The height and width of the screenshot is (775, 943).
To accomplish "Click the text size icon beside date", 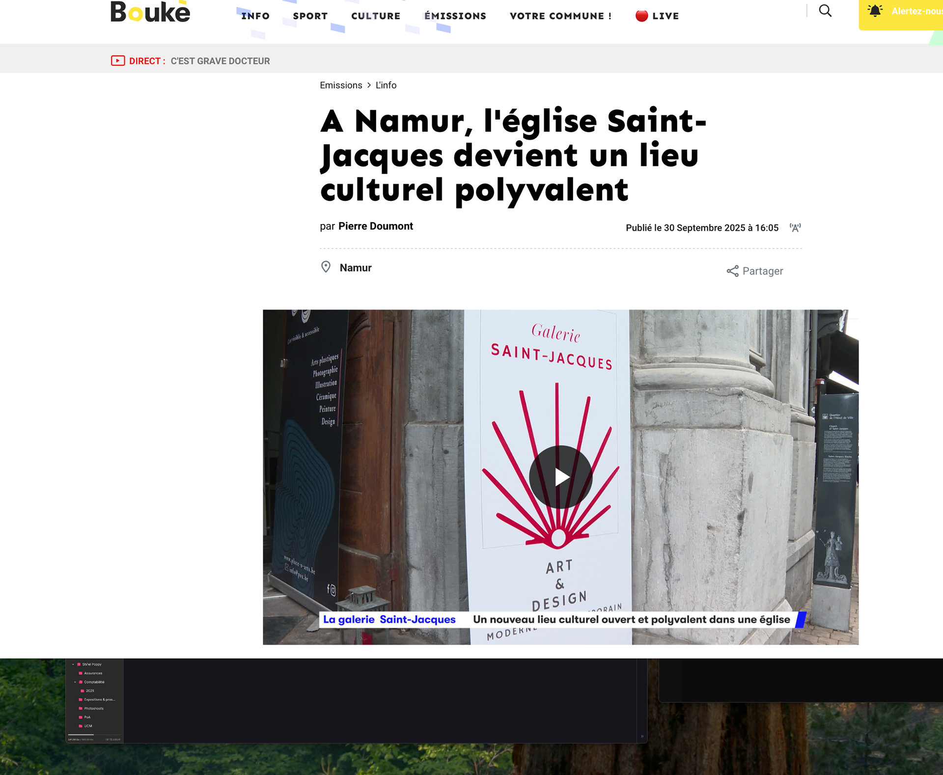I will 795,227.
